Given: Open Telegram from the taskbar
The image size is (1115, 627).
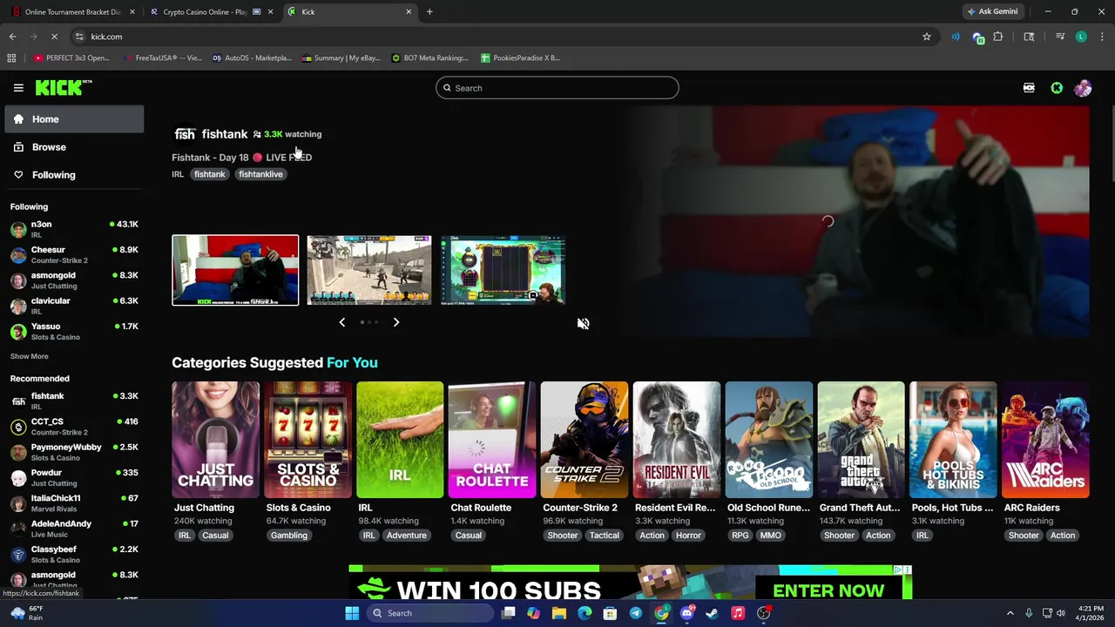Looking at the screenshot, I should point(636,613).
